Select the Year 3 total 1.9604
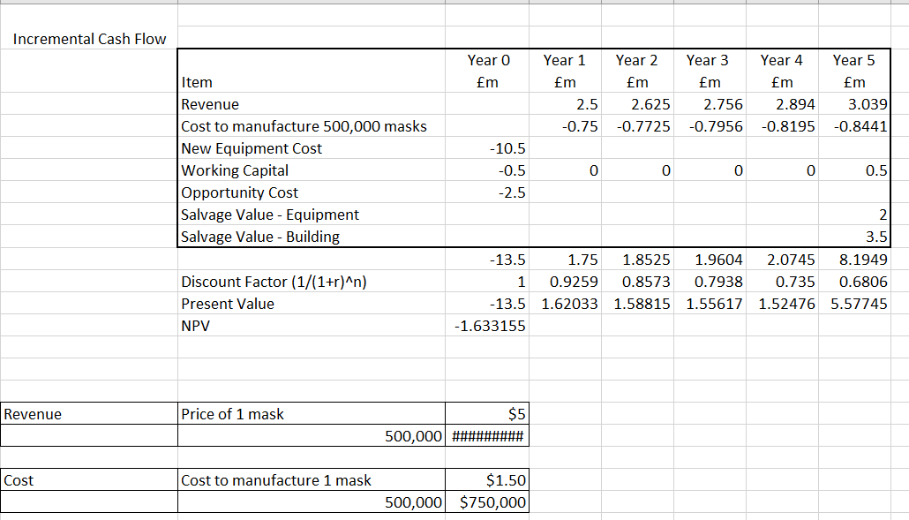Image resolution: width=909 pixels, height=520 pixels. tap(710, 260)
